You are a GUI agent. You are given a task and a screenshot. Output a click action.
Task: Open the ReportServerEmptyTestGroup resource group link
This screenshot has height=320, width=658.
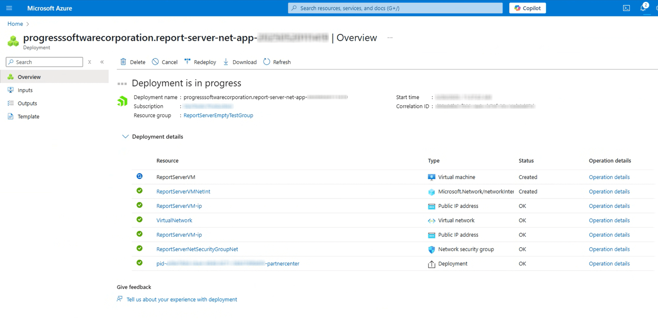(x=218, y=115)
